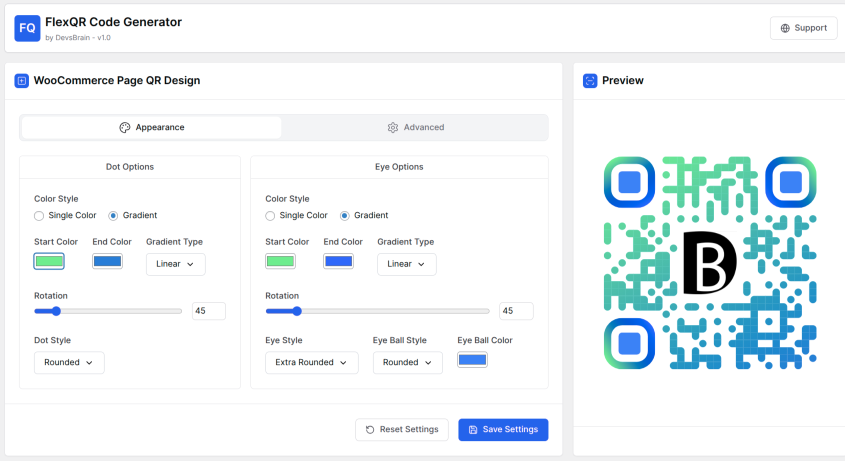Switch to the Appearance tab
The image size is (845, 461).
(x=151, y=127)
